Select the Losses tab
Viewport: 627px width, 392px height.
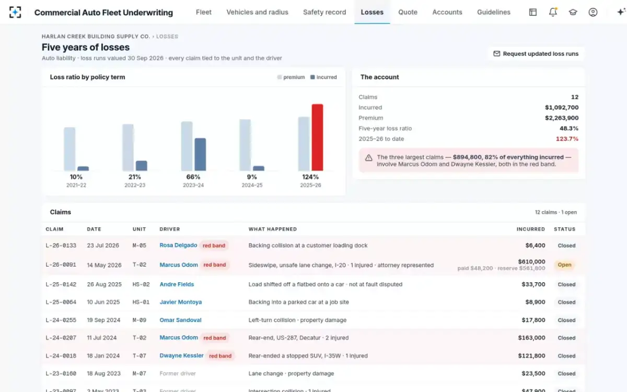(372, 12)
